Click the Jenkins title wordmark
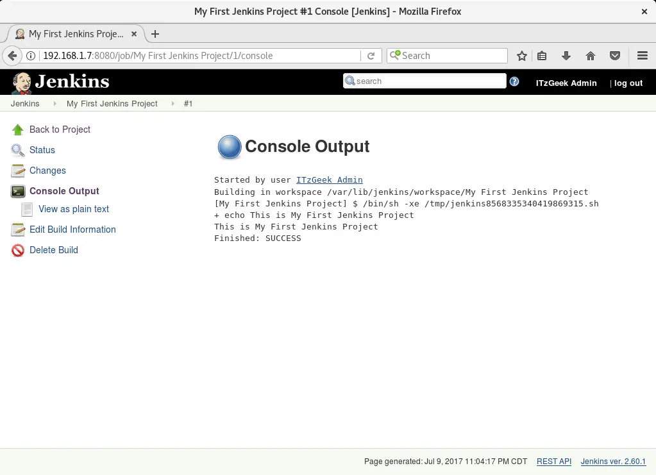 click(72, 81)
